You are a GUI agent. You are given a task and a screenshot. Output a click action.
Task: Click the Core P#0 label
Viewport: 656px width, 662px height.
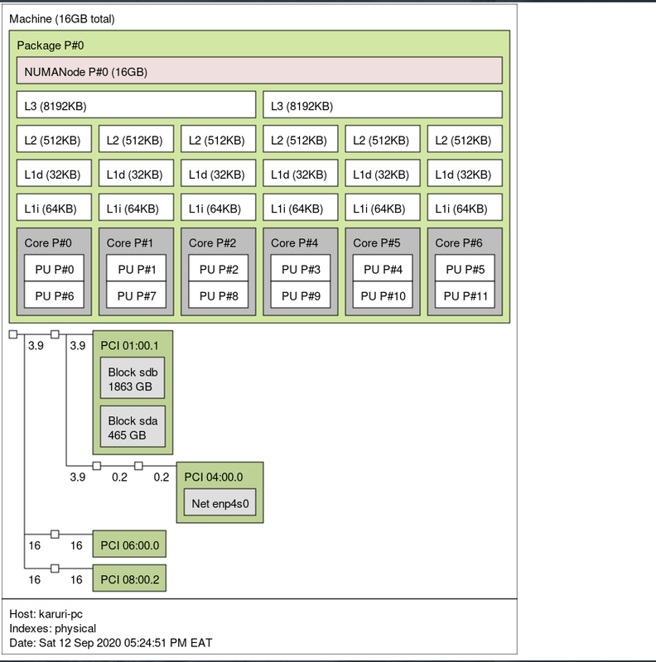pos(48,242)
